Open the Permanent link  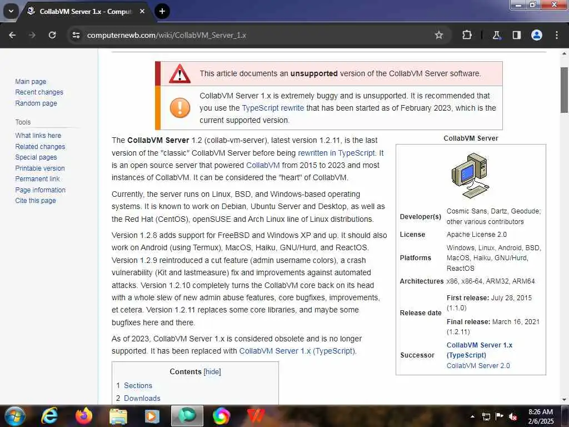(x=37, y=179)
